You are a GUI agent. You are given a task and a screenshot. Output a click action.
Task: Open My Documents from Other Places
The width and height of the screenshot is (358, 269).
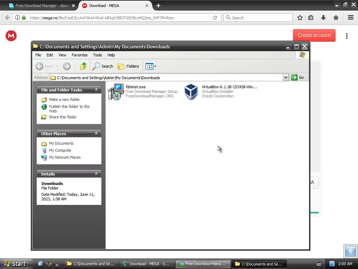coord(61,143)
